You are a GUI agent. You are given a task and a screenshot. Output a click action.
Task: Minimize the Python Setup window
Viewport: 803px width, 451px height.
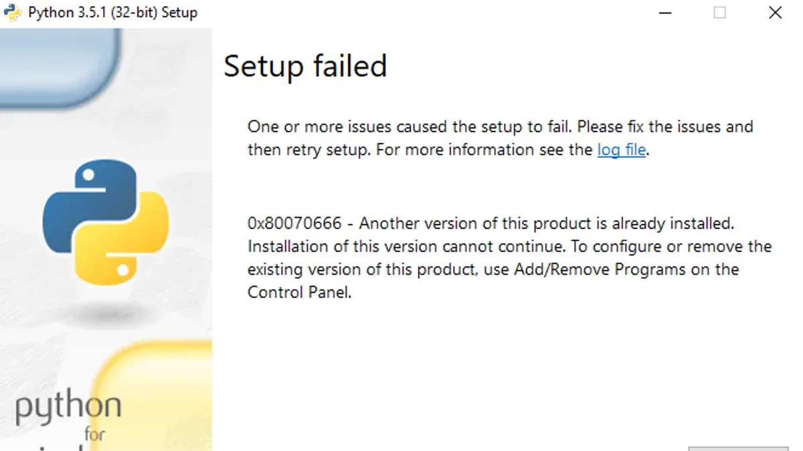(664, 13)
